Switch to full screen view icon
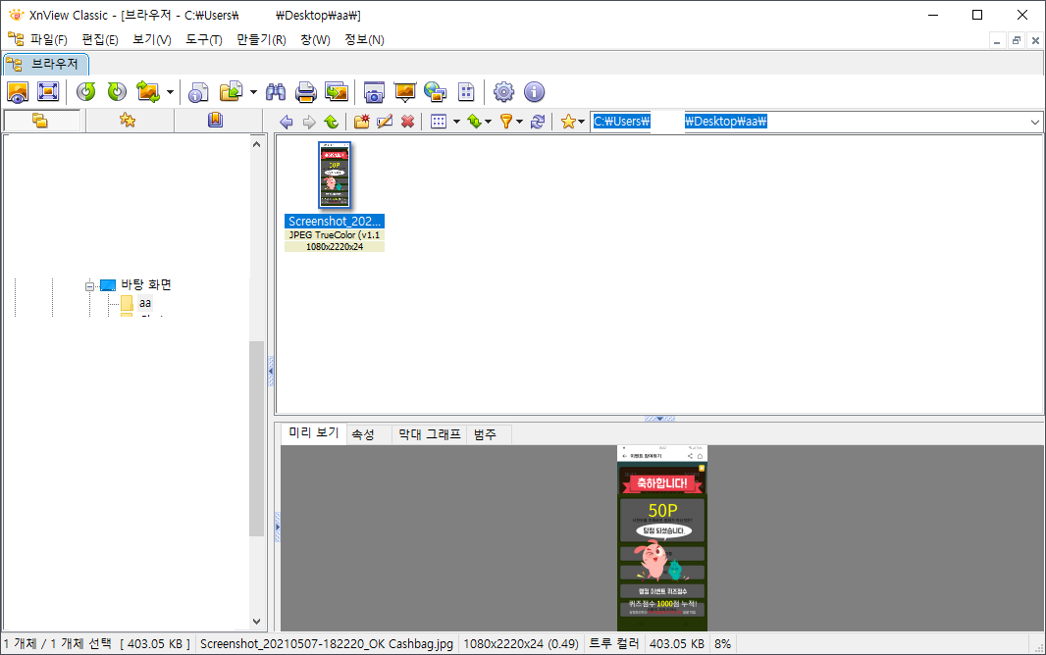The height and width of the screenshot is (655, 1046). [x=48, y=92]
